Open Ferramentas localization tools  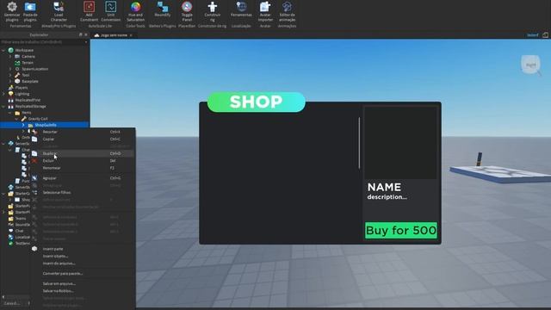coord(241,9)
